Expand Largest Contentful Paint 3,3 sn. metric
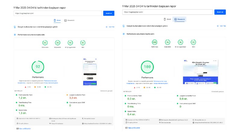The width and height of the screenshot is (239, 134). coord(90,96)
